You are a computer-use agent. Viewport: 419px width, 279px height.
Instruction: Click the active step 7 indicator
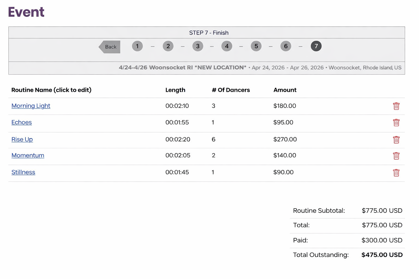point(316,46)
